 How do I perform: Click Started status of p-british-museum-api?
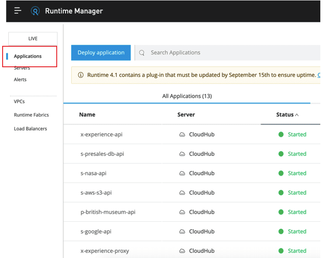pos(297,212)
